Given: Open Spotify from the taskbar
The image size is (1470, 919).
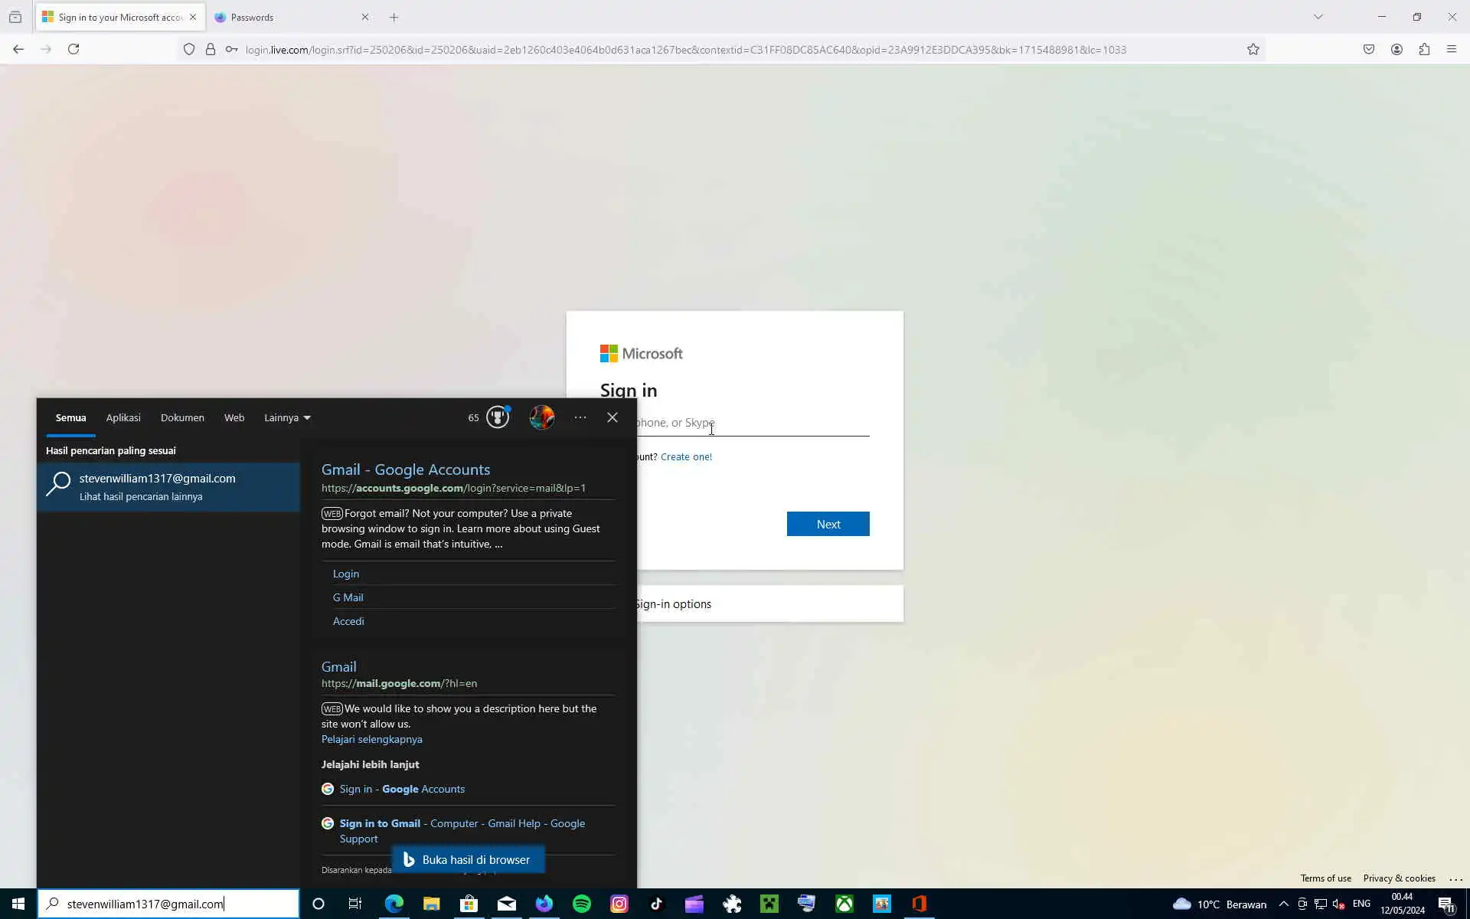Looking at the screenshot, I should click(582, 904).
